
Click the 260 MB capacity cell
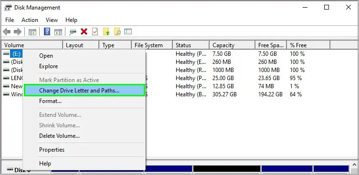coord(222,62)
